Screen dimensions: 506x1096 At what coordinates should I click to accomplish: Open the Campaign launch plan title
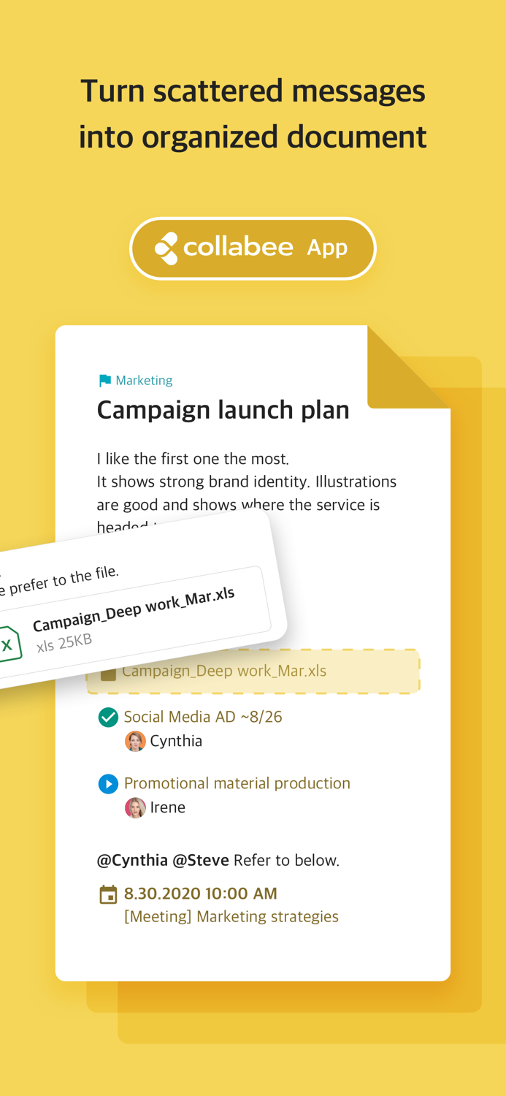pyautogui.click(x=223, y=410)
